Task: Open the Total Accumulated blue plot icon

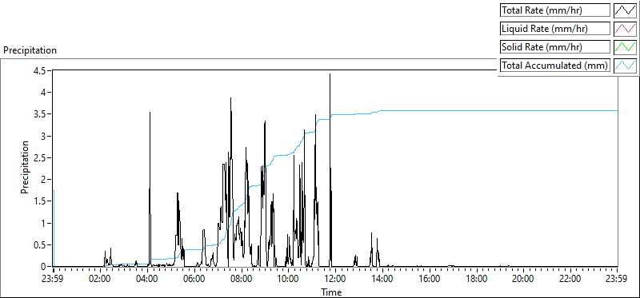Action: coord(626,66)
